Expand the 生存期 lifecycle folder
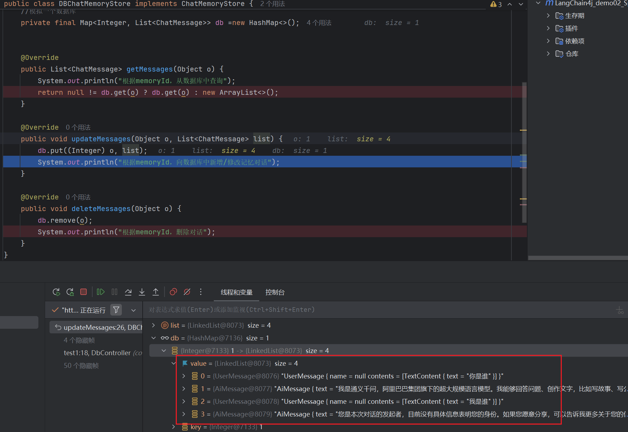628x432 pixels. coord(548,16)
